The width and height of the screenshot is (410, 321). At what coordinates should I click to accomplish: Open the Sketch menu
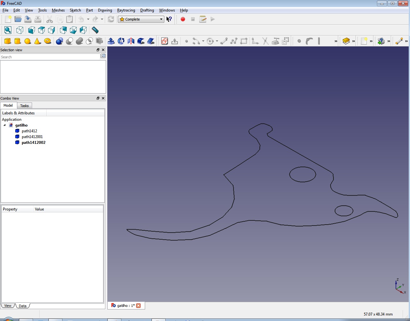pos(75,10)
